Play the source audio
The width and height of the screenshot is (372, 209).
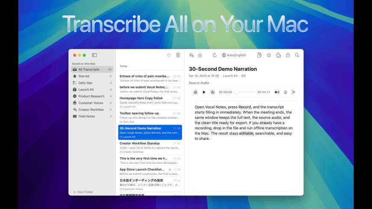tap(204, 92)
